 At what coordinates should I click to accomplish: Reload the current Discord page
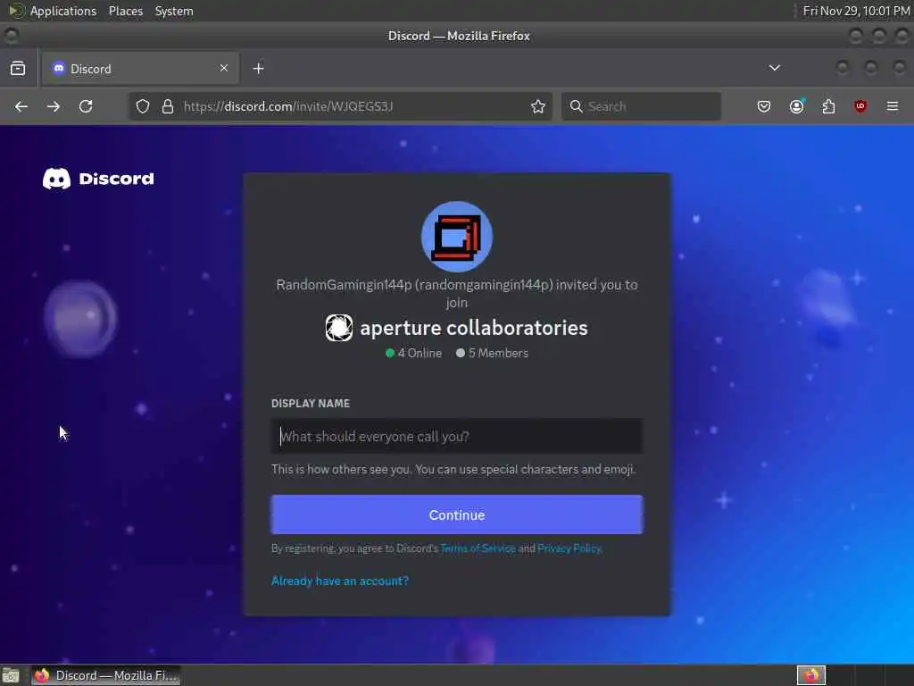[x=86, y=106]
